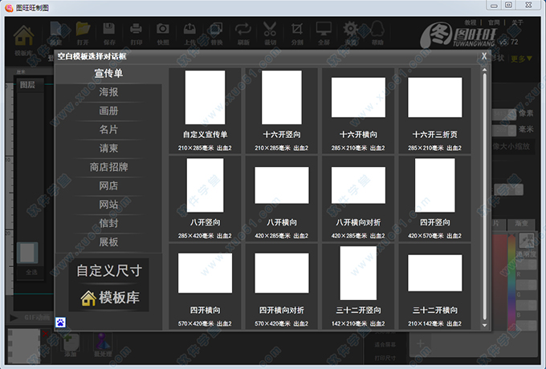546x369 pixels.
Task: Select the 展板 category
Action: (x=108, y=242)
